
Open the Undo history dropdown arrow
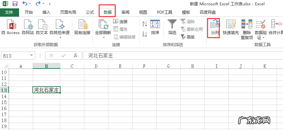pyautogui.click(x=30, y=4)
